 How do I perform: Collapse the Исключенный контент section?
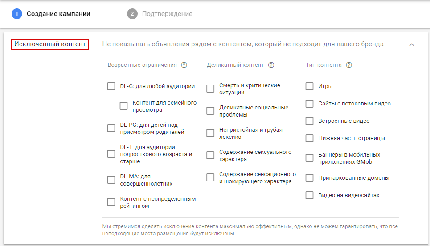[412, 45]
